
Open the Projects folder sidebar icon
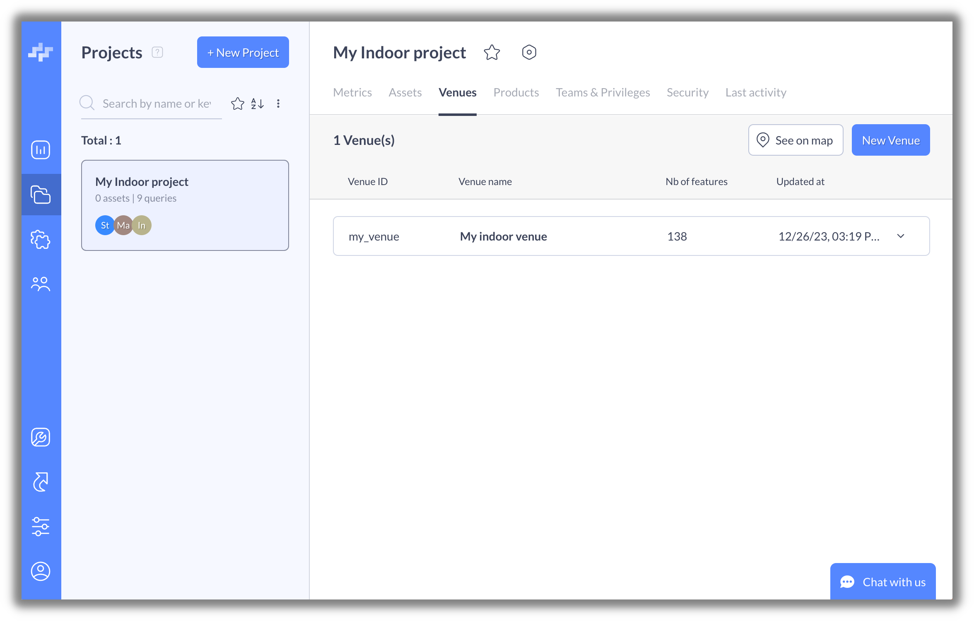pyautogui.click(x=41, y=195)
